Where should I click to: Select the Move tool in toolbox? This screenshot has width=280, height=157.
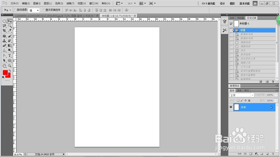coord(10,21)
